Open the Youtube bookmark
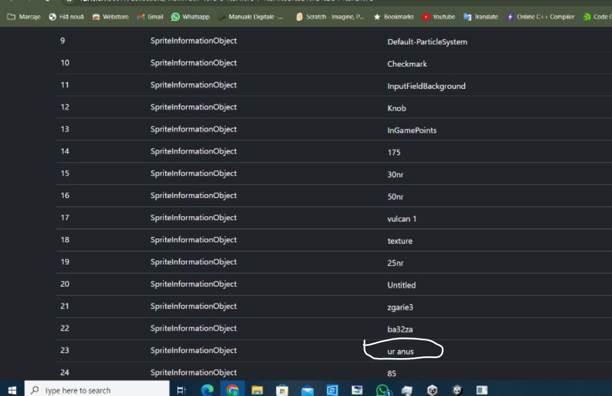 (439, 16)
